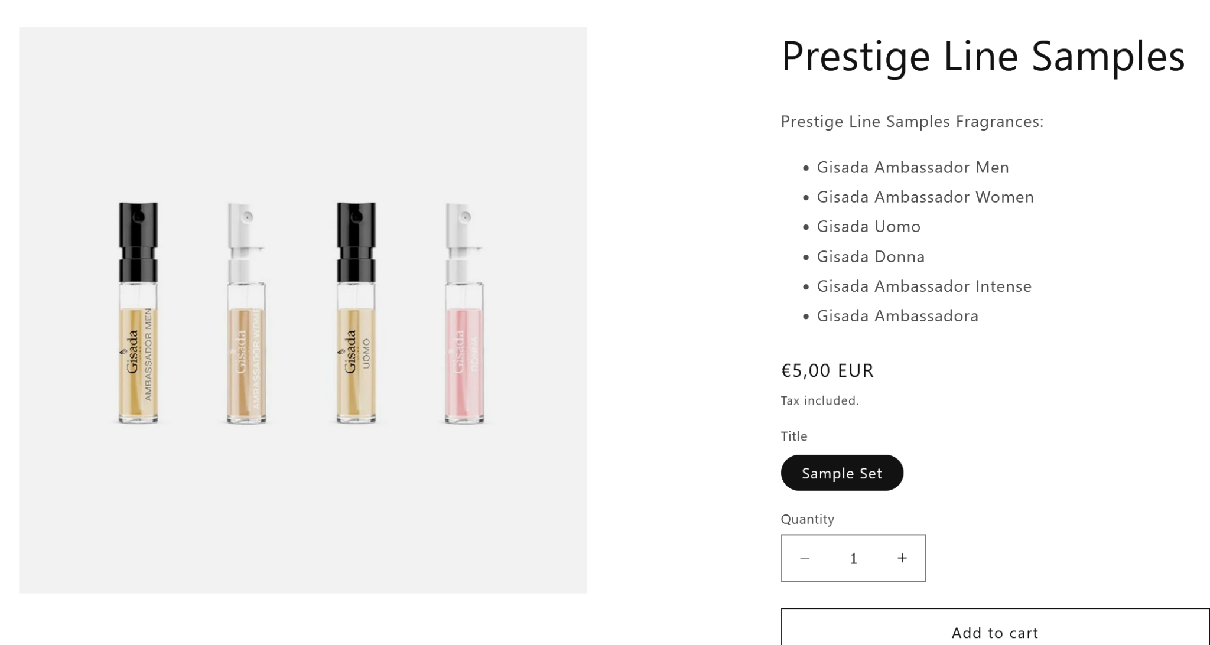Click the Ambassador Men sample bottle image
1210x645 pixels.
click(x=138, y=313)
